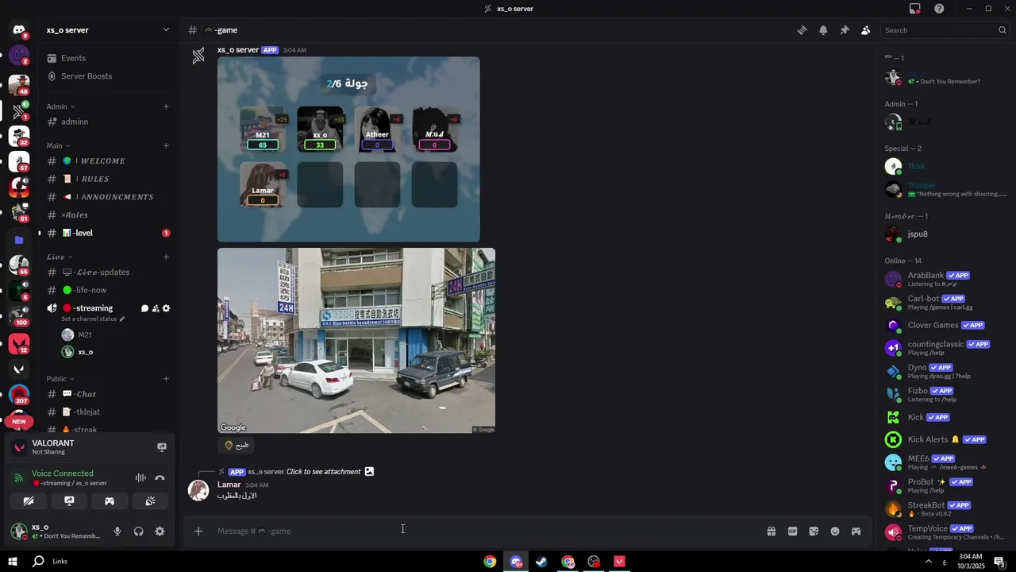
Task: Click Windows Start button
Action: 13,562
